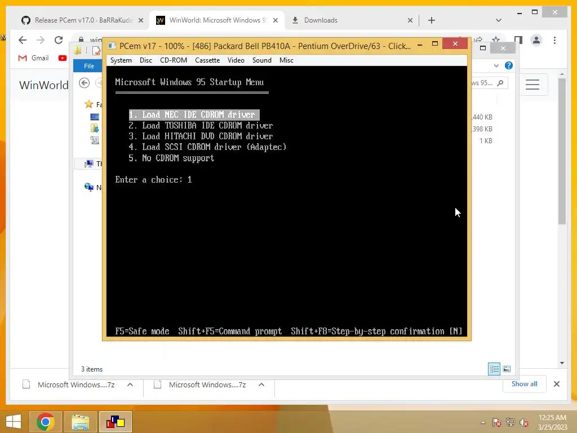Image resolution: width=577 pixels, height=433 pixels.
Task: Open a new Chrome tab
Action: (432, 20)
